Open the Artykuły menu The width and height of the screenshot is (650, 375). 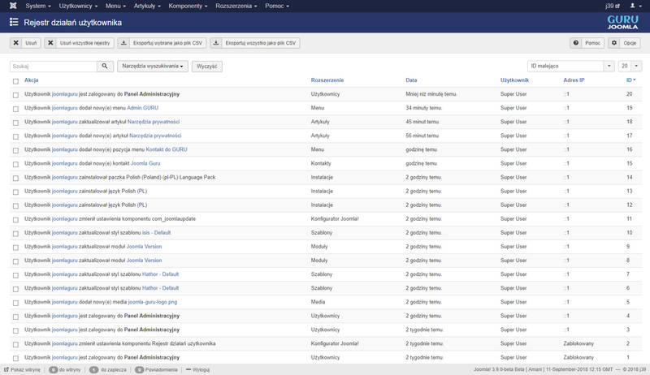(147, 6)
